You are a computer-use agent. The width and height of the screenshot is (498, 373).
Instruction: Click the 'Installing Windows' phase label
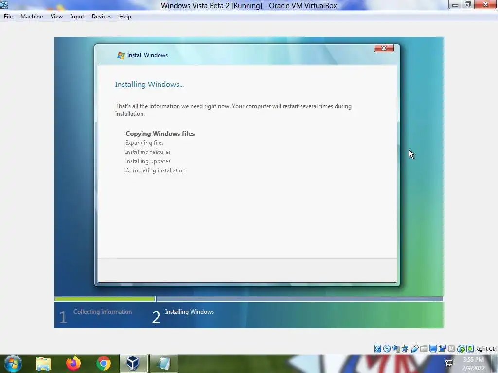point(190,312)
